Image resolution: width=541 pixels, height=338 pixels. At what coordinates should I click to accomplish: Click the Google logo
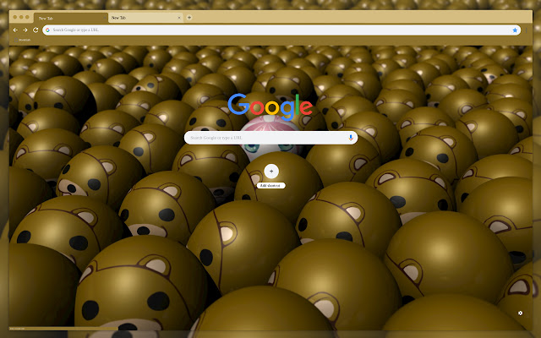[270, 106]
